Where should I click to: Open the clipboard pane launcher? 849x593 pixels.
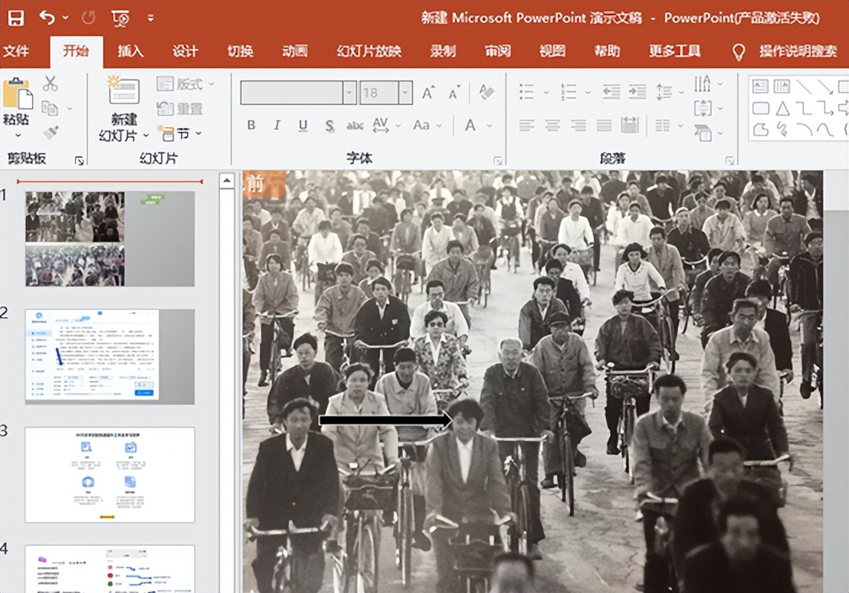[79, 160]
